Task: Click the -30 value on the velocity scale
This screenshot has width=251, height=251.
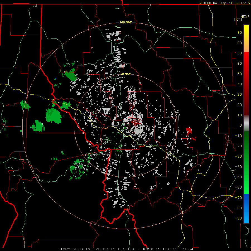Action: tap(238, 156)
